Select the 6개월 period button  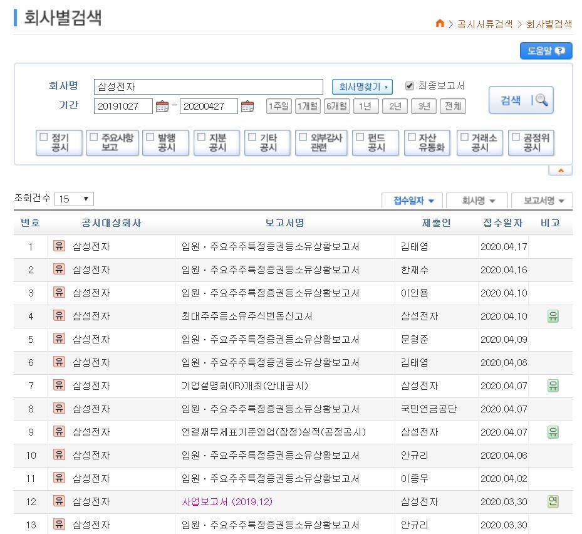click(x=337, y=106)
